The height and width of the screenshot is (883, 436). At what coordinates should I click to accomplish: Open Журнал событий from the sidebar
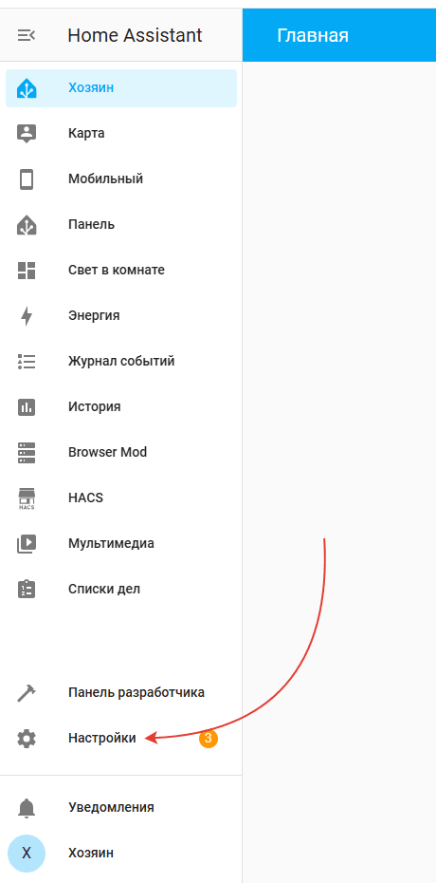point(121,361)
